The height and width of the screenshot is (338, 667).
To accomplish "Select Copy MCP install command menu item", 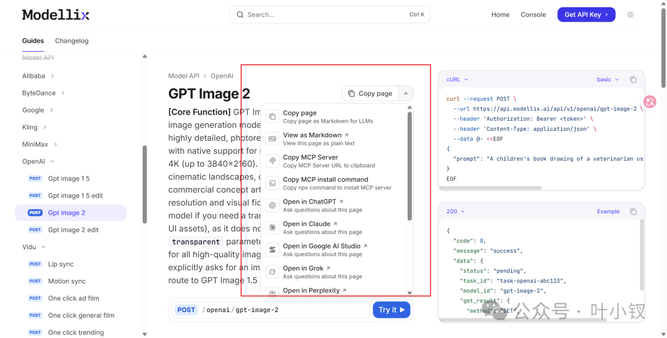I will [334, 183].
